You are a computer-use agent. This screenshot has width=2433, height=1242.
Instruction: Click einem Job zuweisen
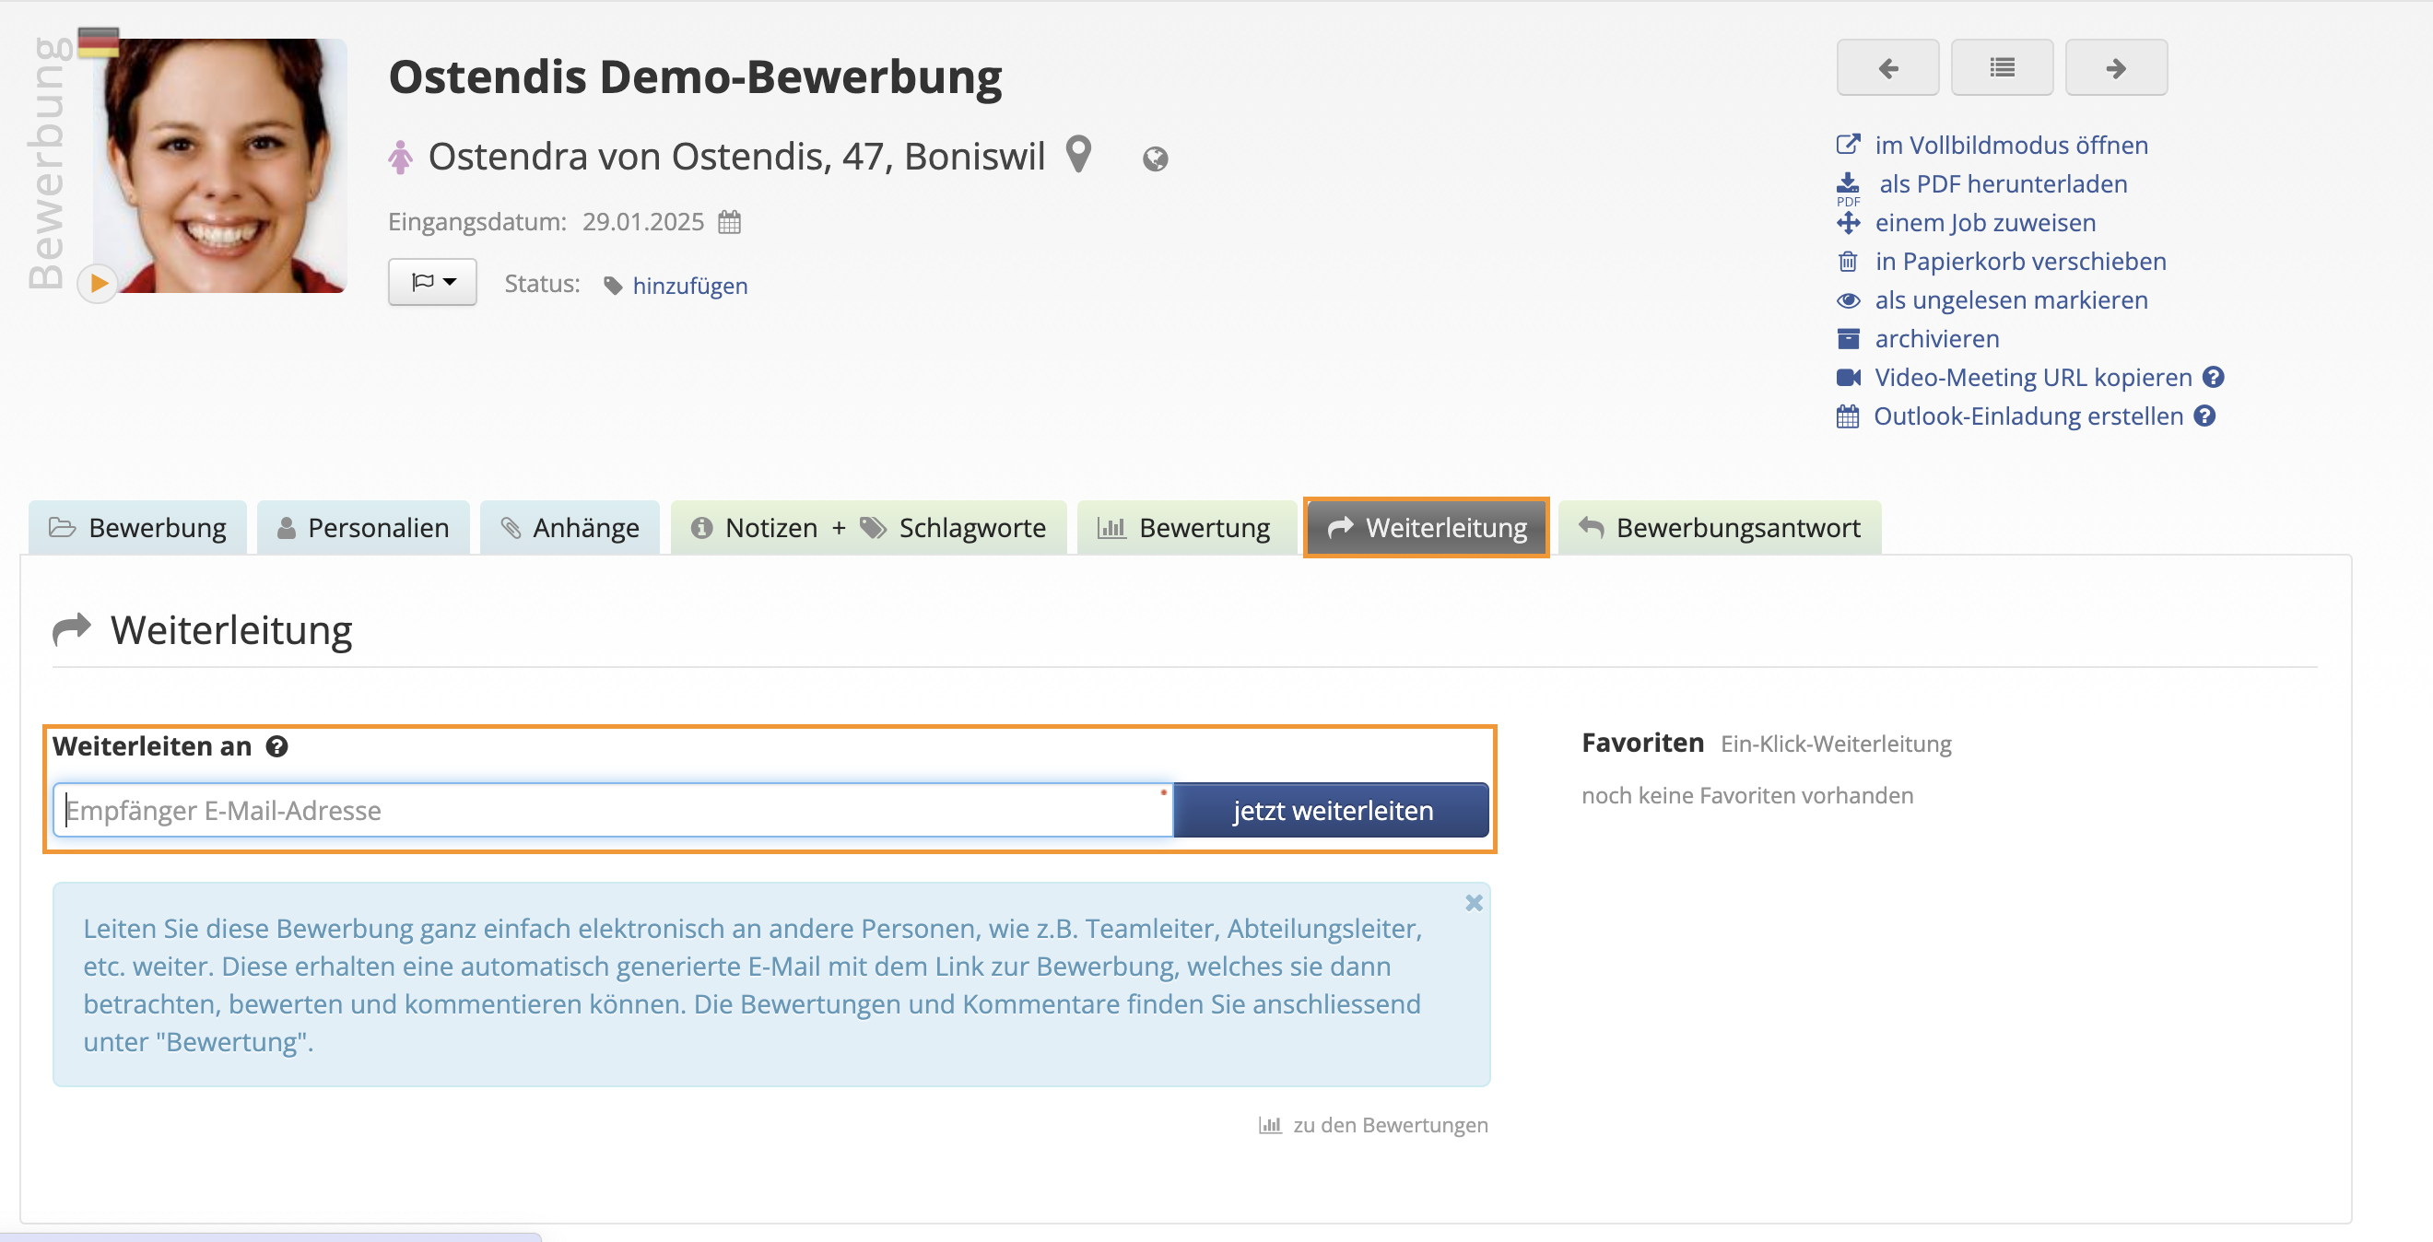tap(1984, 222)
